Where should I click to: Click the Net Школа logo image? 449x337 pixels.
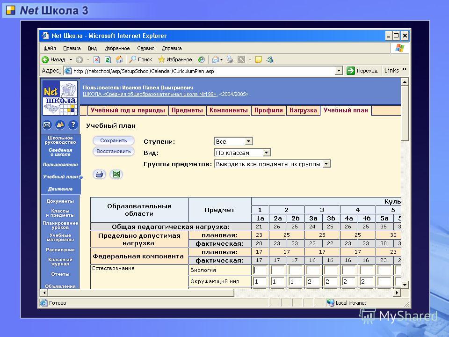pos(60,98)
